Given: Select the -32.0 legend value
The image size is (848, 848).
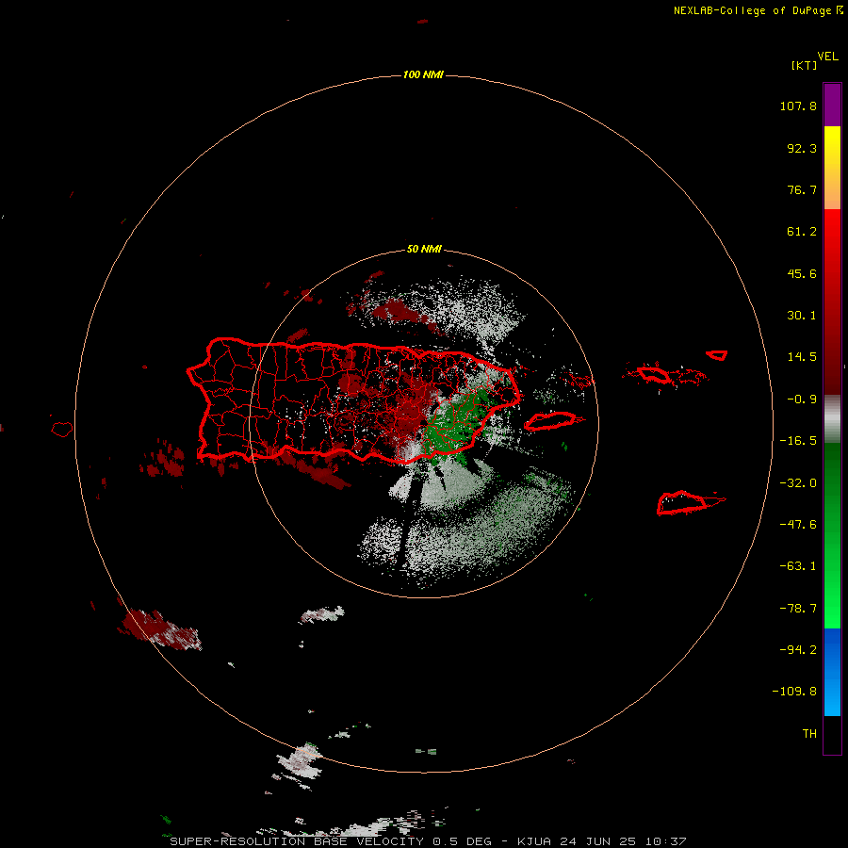Looking at the screenshot, I should tap(798, 483).
